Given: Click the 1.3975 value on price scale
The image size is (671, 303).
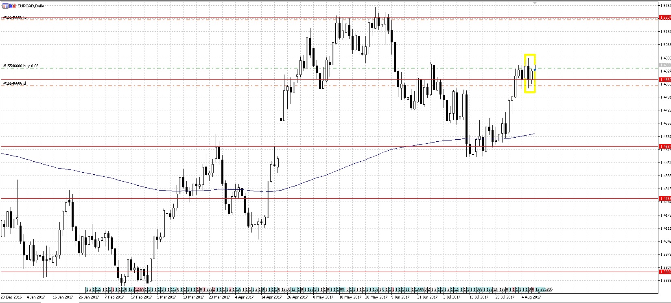Looking at the screenshot, I should coord(666,254).
